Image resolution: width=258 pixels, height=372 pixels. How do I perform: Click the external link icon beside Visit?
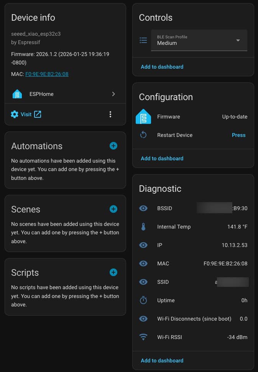(38, 114)
